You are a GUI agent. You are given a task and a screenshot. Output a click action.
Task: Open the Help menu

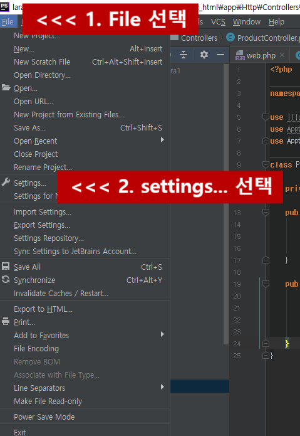click(x=276, y=22)
